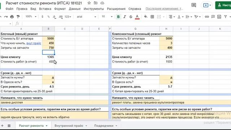Open the comment history icon
Screen dimensions: 231x130
pyautogui.click(x=194, y=5)
